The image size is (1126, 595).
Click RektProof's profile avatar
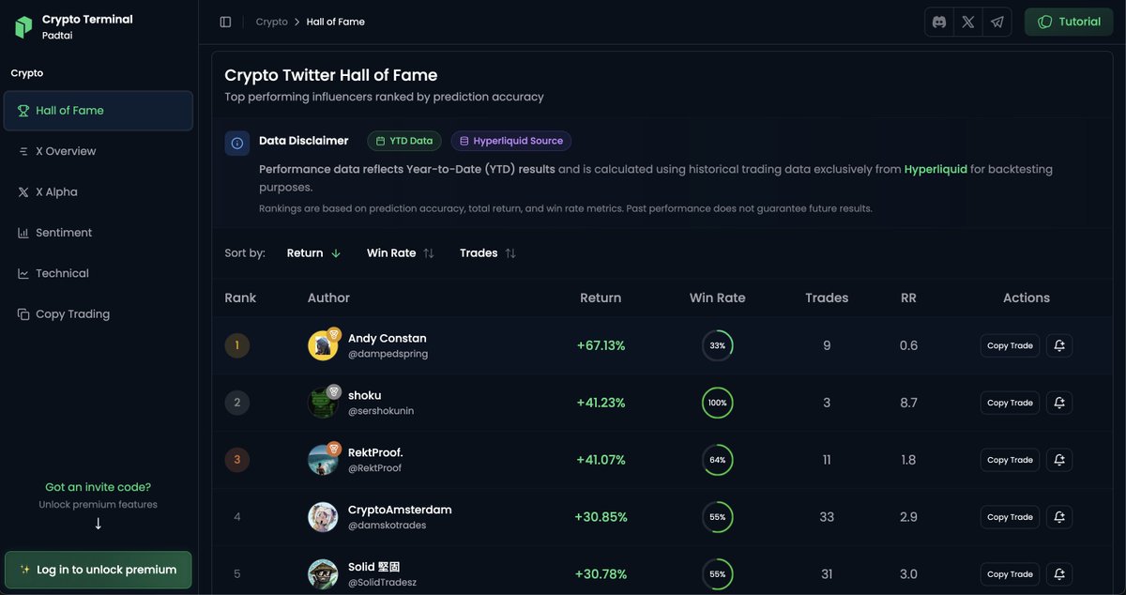point(323,460)
